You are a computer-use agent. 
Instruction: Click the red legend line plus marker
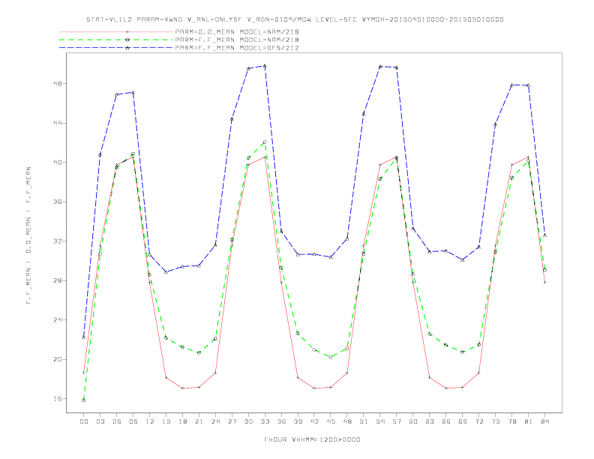(x=127, y=31)
